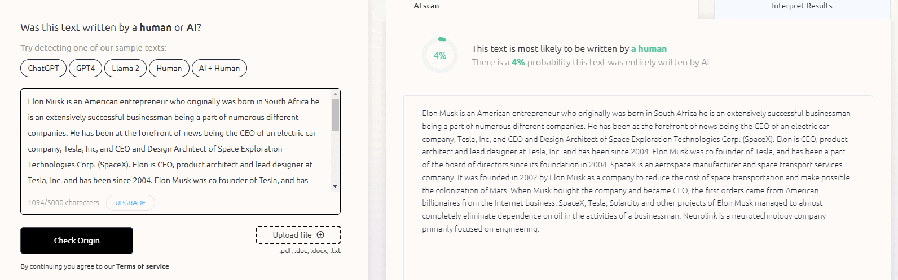Click the scanned result paragraph text
Image resolution: width=898 pixels, height=280 pixels.
tap(636, 171)
